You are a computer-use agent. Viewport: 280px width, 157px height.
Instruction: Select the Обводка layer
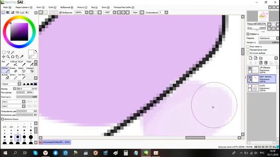pos(262,70)
